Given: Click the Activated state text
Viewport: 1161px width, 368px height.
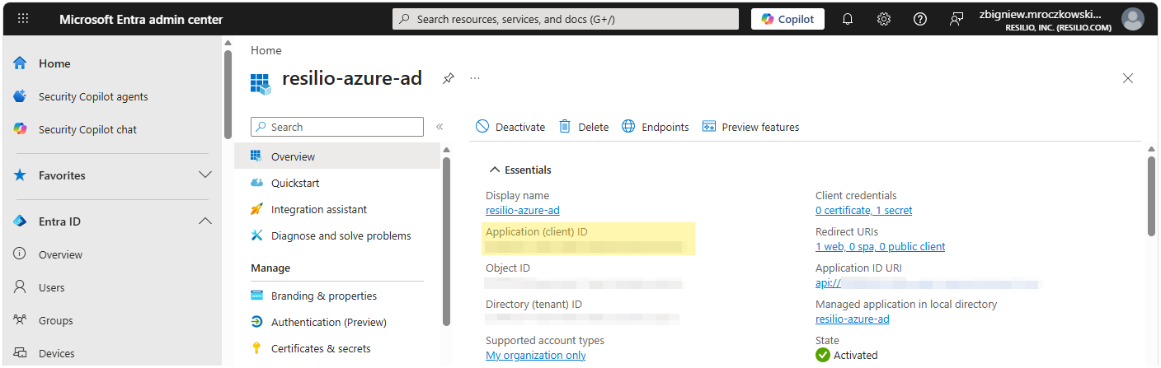Looking at the screenshot, I should tap(855, 355).
